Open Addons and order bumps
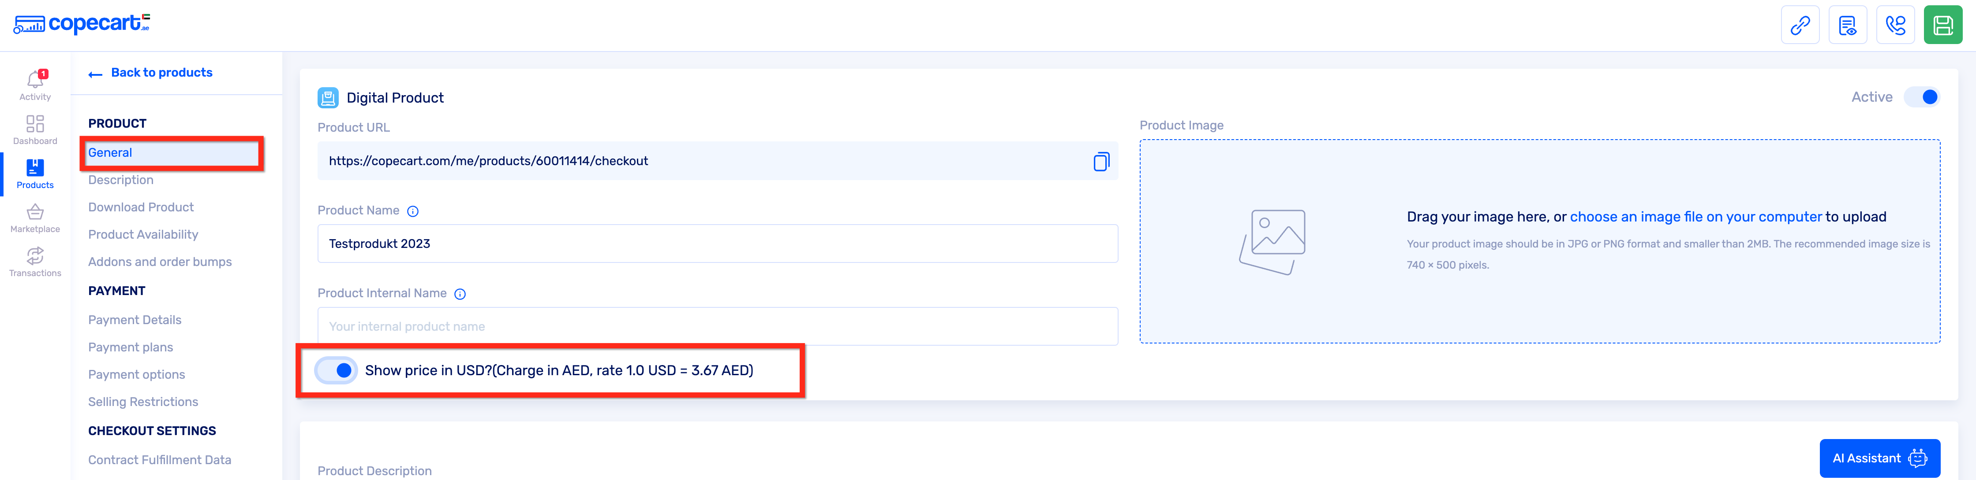This screenshot has height=480, width=1976. [160, 262]
